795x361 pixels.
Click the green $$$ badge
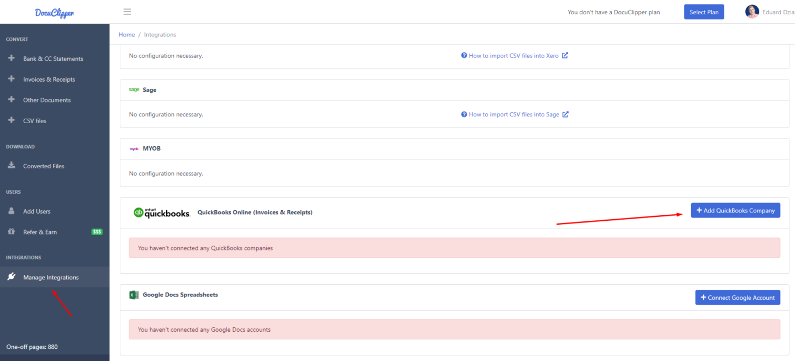[97, 232]
